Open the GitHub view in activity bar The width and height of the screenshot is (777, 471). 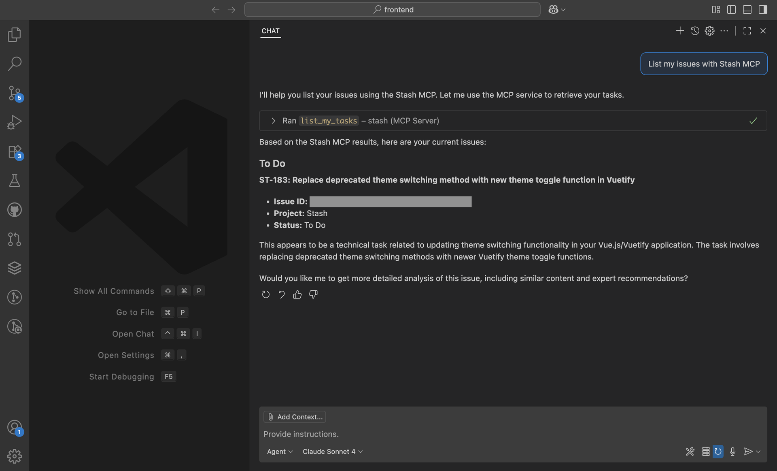click(x=15, y=210)
